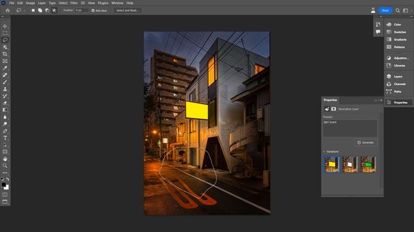The width and height of the screenshot is (414, 232).
Task: Open the Edit Toolbar three-dots button
Action: pos(5,173)
